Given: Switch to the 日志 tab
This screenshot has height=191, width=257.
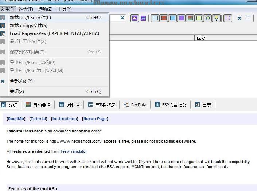Looking at the screenshot, I should click(x=203, y=105).
